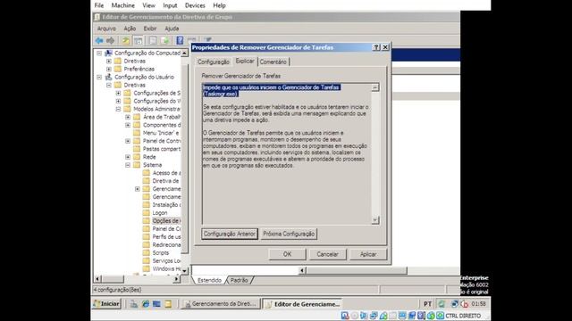Click the Cancelar button
This screenshot has height=321, width=572.
click(x=327, y=254)
